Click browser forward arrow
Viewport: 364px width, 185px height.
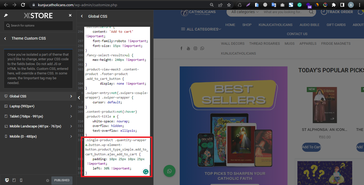15,5
